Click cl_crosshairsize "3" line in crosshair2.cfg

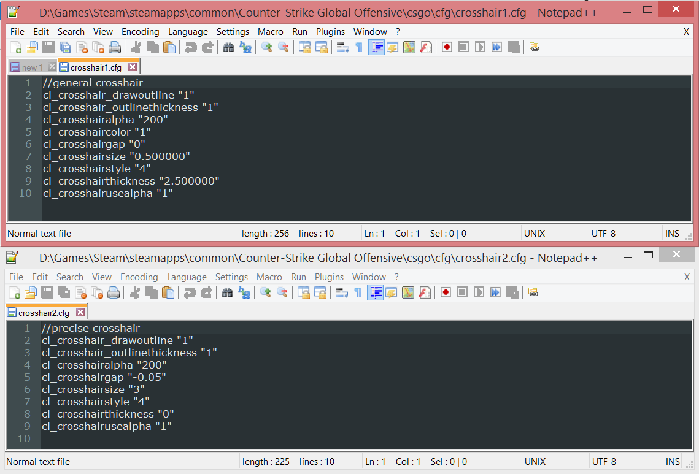93,389
